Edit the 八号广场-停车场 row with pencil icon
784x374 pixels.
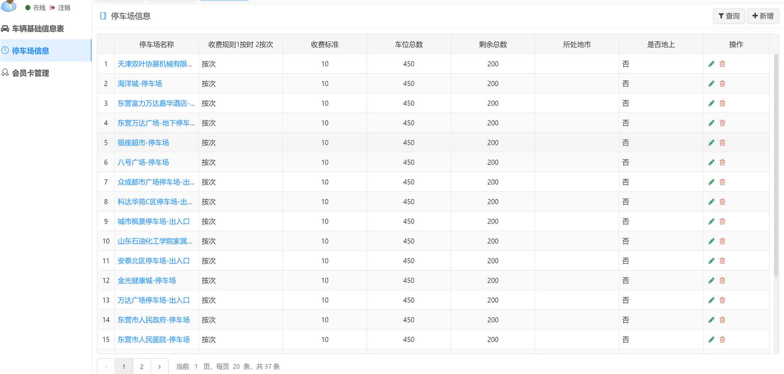[x=711, y=162]
